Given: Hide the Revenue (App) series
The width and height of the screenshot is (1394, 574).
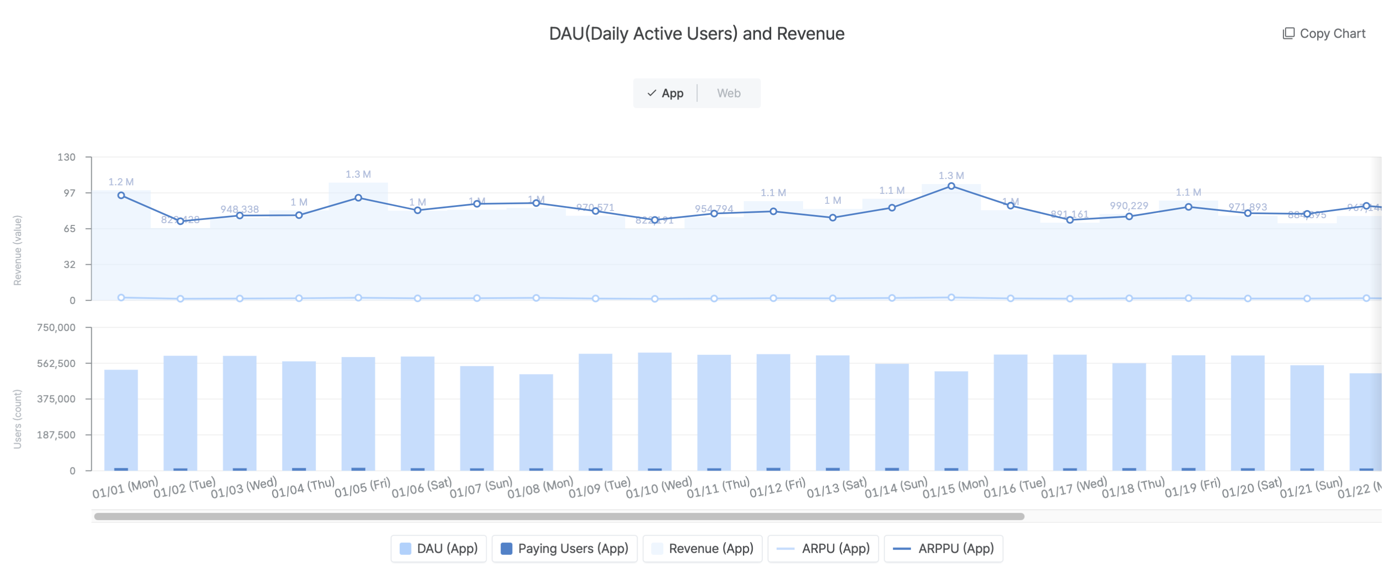Looking at the screenshot, I should (710, 548).
